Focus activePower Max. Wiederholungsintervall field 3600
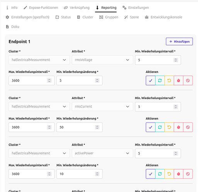The image size is (198, 192). pyautogui.click(x=32, y=174)
